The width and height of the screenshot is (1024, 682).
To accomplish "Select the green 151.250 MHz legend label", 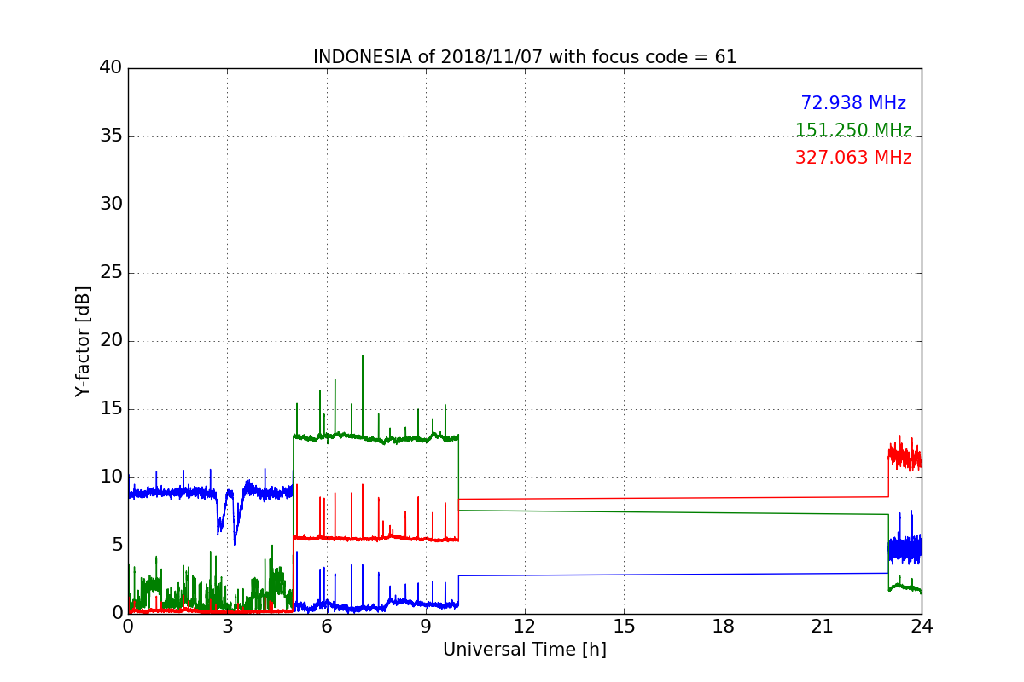I will [x=853, y=130].
